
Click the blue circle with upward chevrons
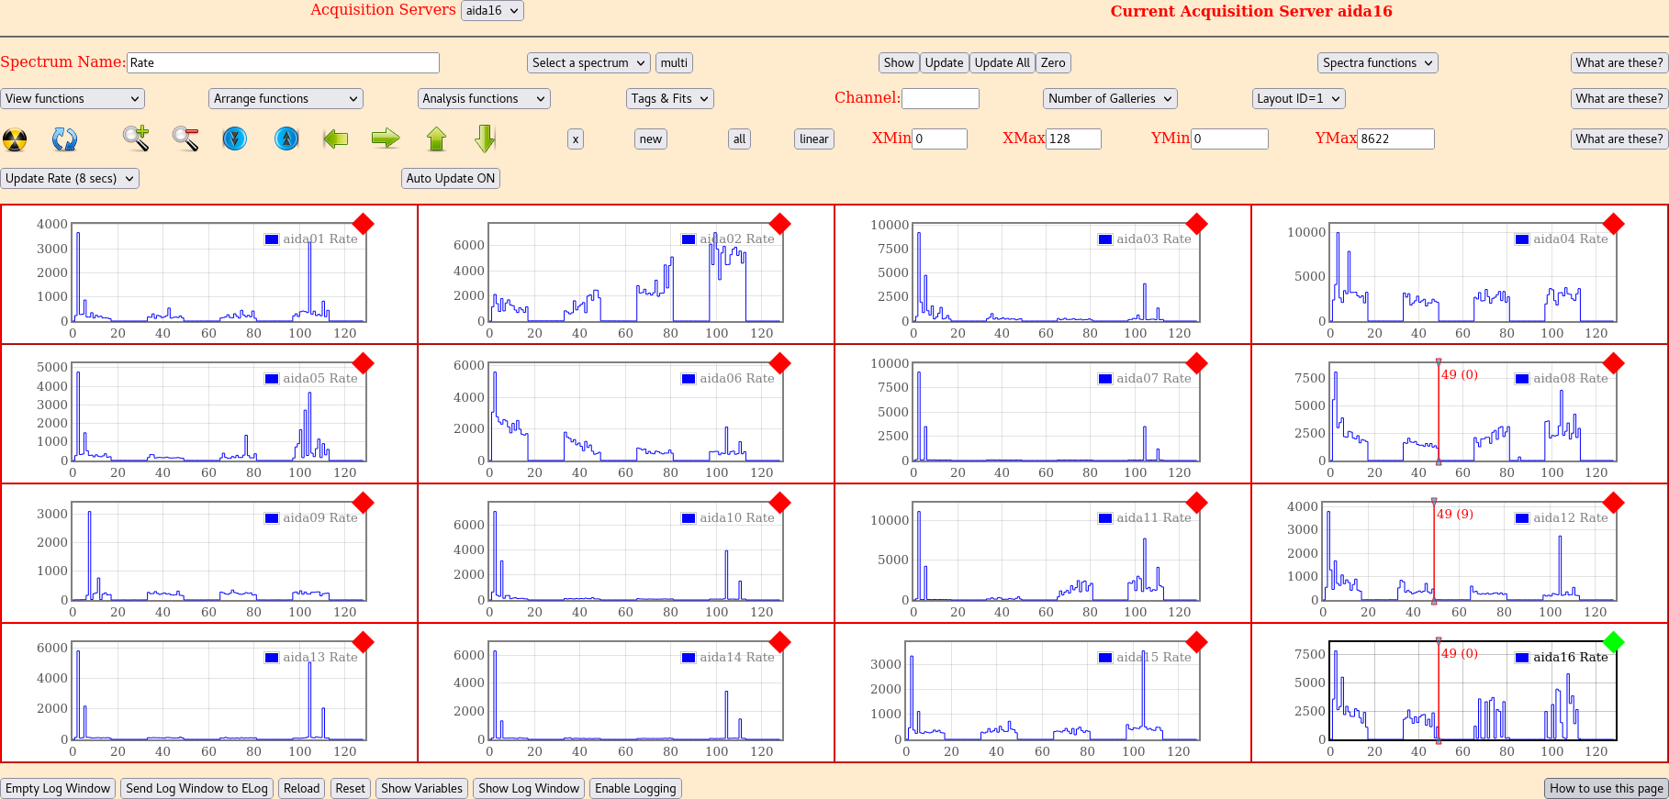pyautogui.click(x=286, y=139)
